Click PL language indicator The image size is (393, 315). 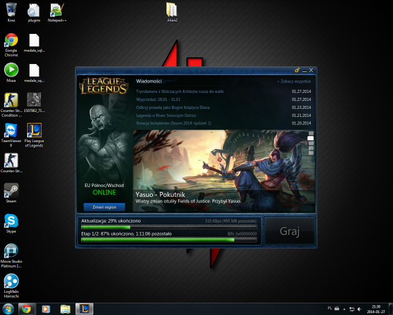point(330,308)
